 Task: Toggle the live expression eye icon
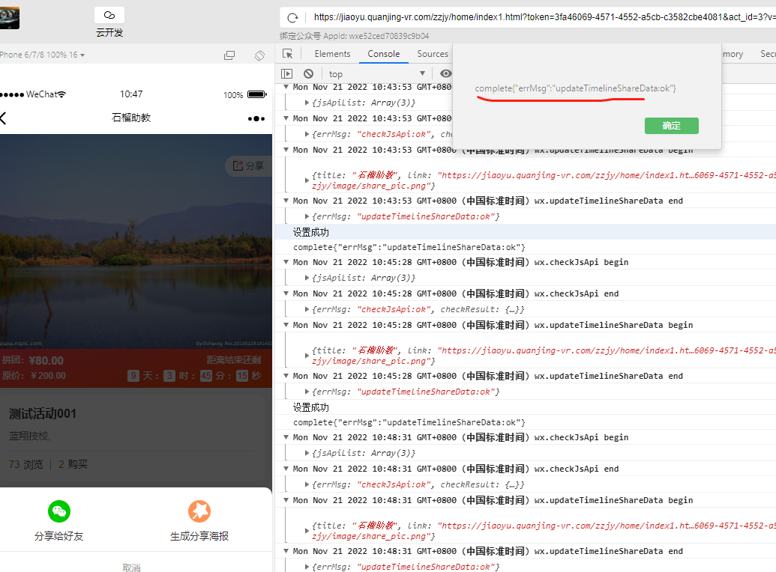tap(446, 73)
